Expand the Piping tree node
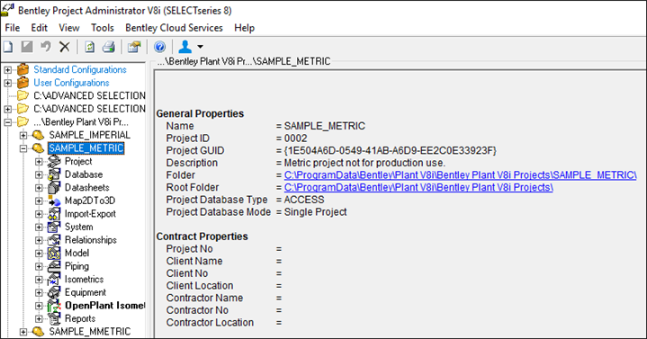The width and height of the screenshot is (647, 339). tap(39, 266)
